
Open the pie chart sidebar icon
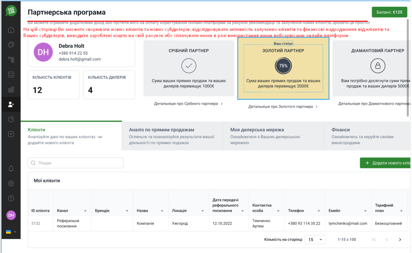pyautogui.click(x=11, y=119)
